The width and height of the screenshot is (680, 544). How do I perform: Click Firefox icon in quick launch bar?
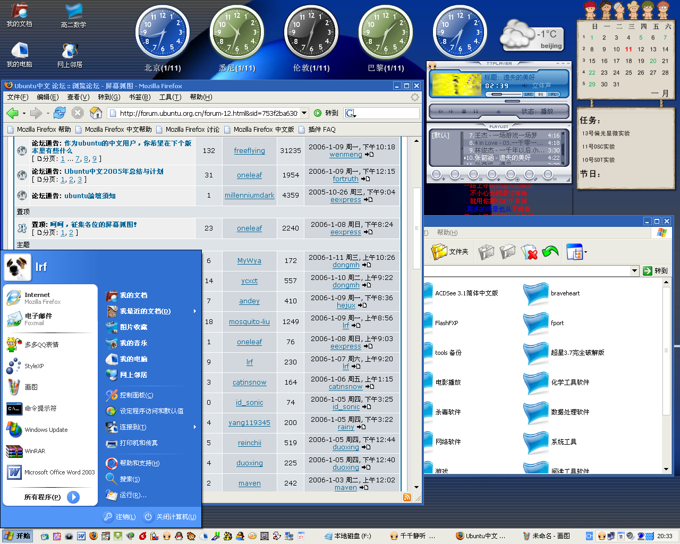(x=93, y=536)
